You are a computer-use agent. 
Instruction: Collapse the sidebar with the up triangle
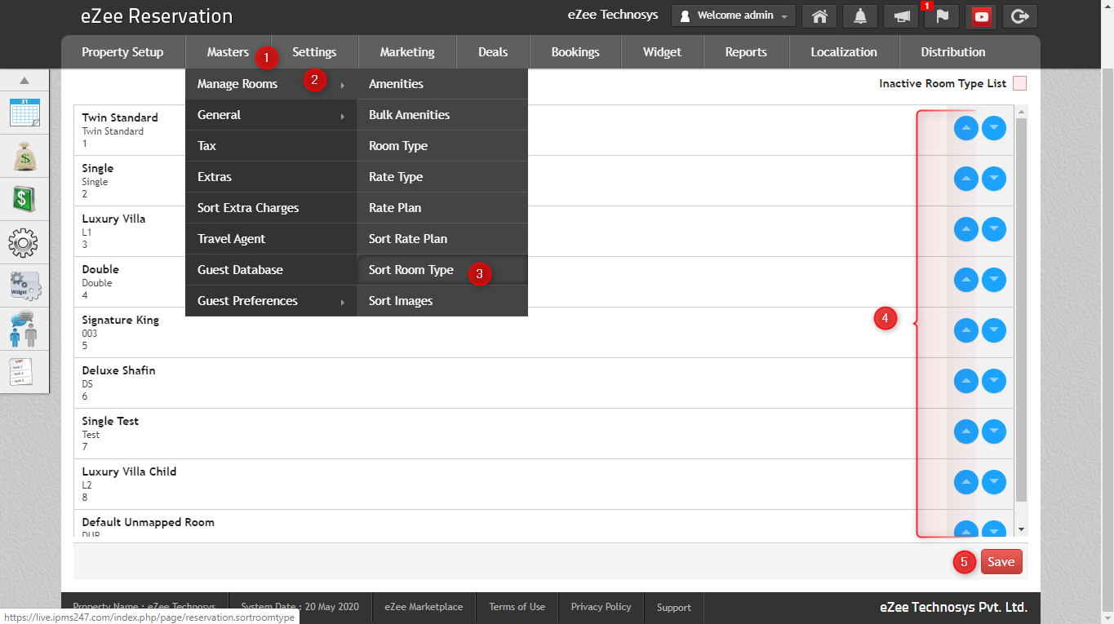tap(24, 81)
